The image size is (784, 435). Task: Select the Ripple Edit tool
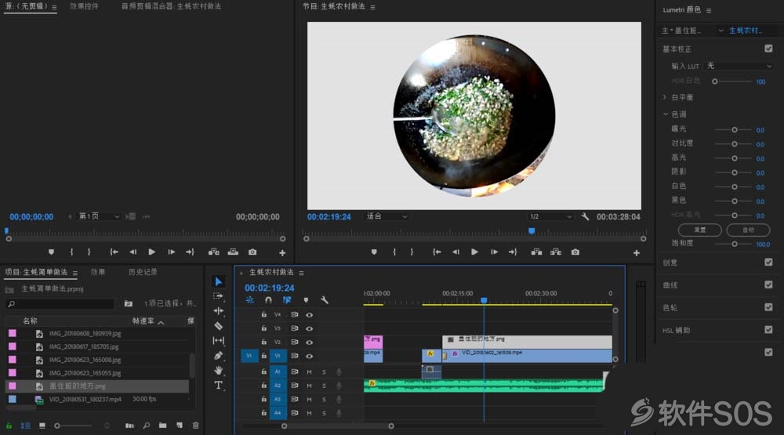pos(219,311)
